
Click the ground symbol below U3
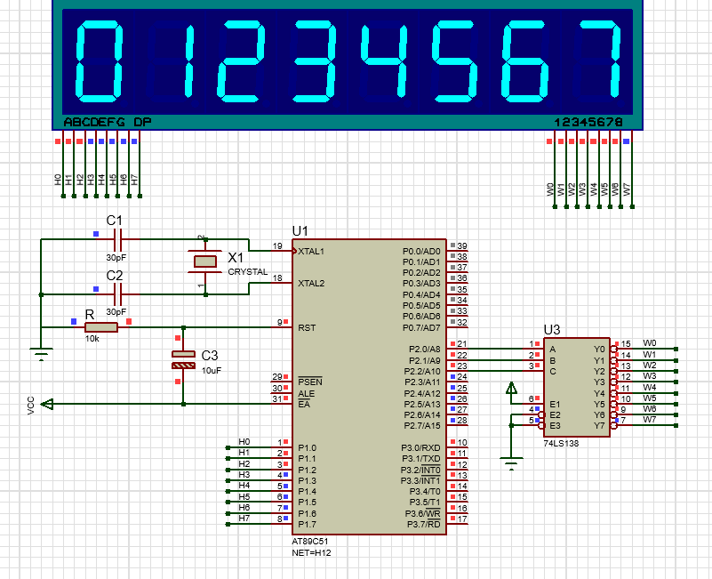coord(511,464)
